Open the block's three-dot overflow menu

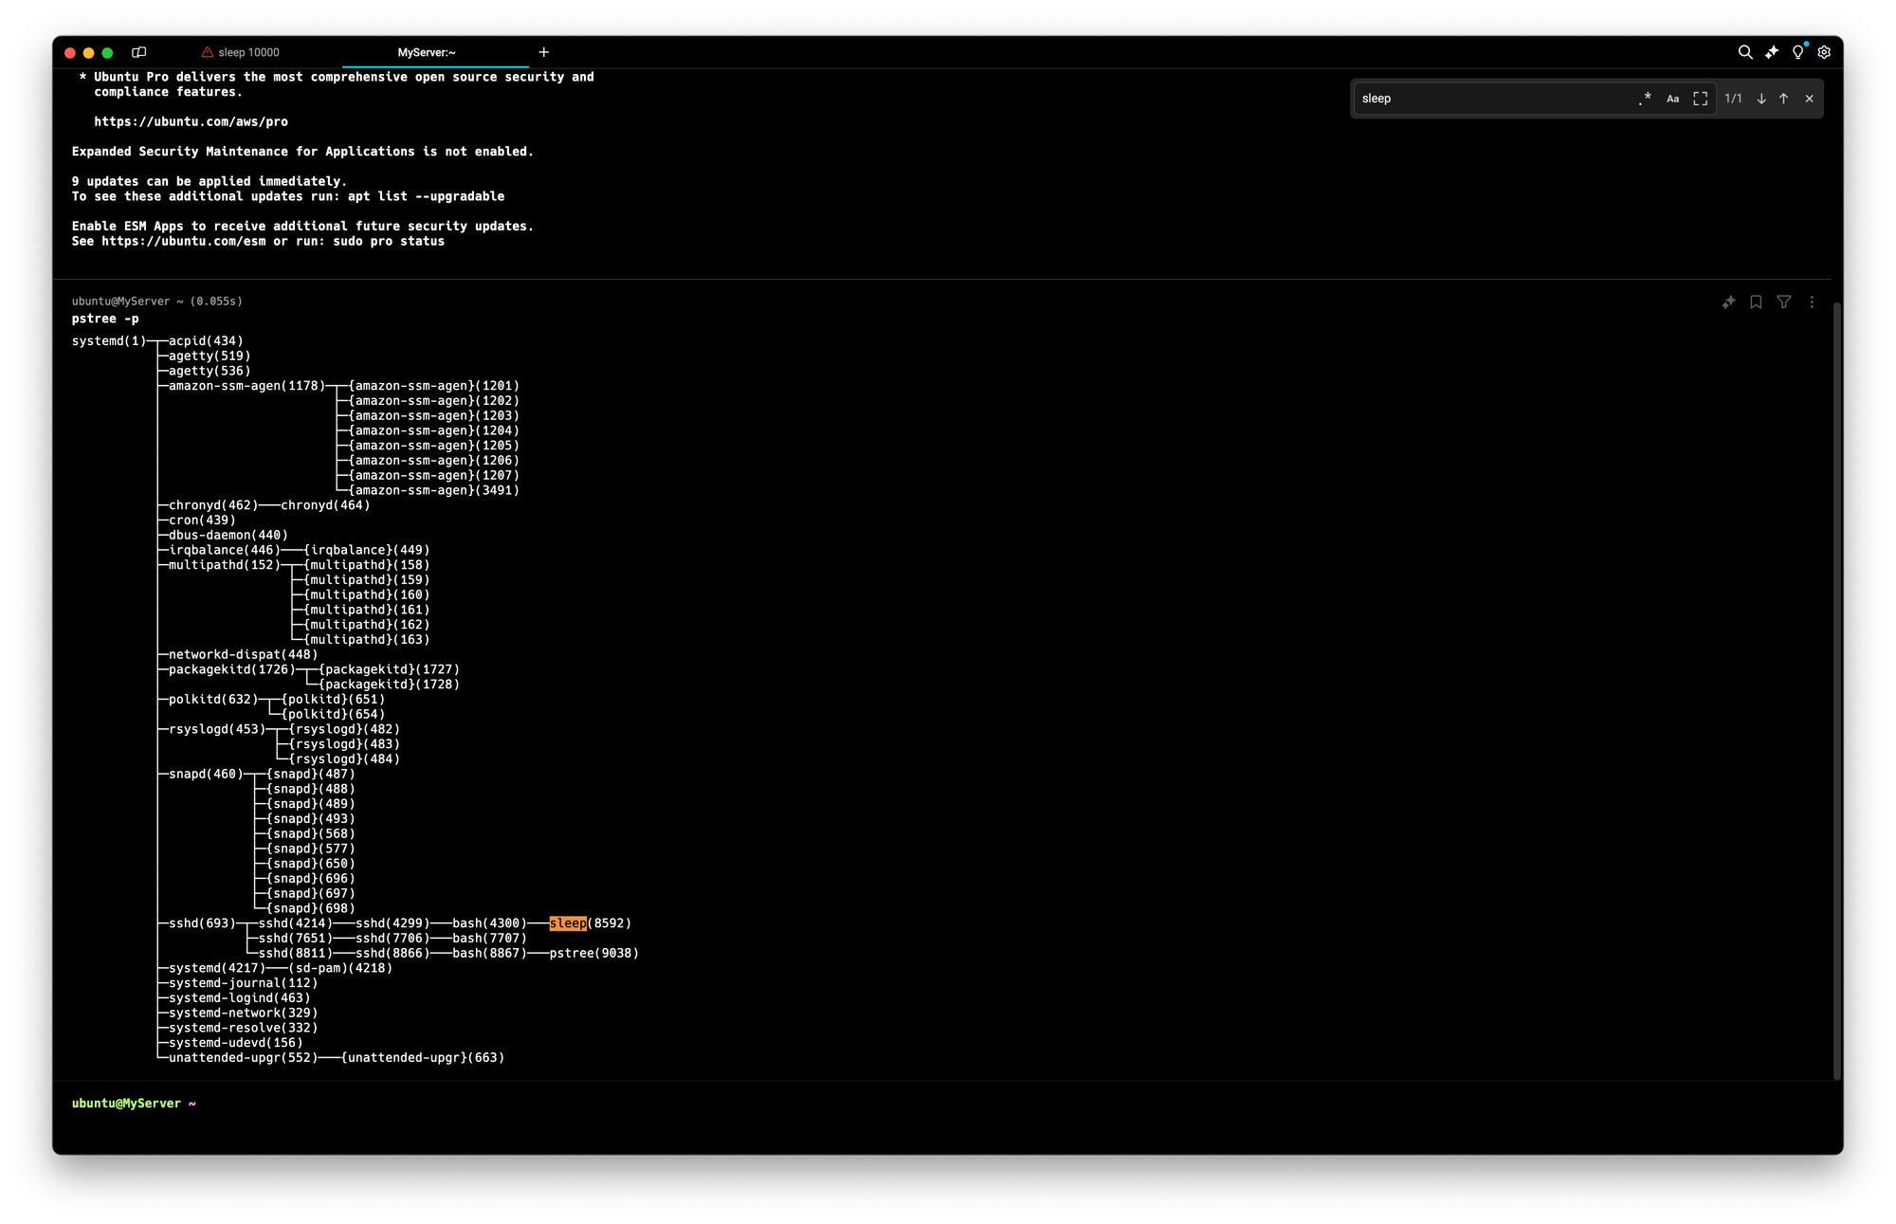pyautogui.click(x=1812, y=301)
